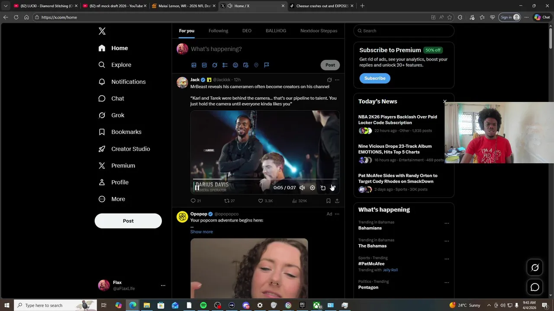Open Copilot Chat in the Edge toolbar
Image resolution: width=554 pixels, height=311 pixels.
(x=542, y=17)
